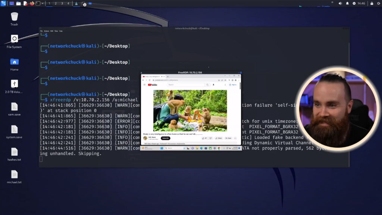Open Actions menu in terminal window
Viewport: 382px width, 215px height.
pos(46,31)
